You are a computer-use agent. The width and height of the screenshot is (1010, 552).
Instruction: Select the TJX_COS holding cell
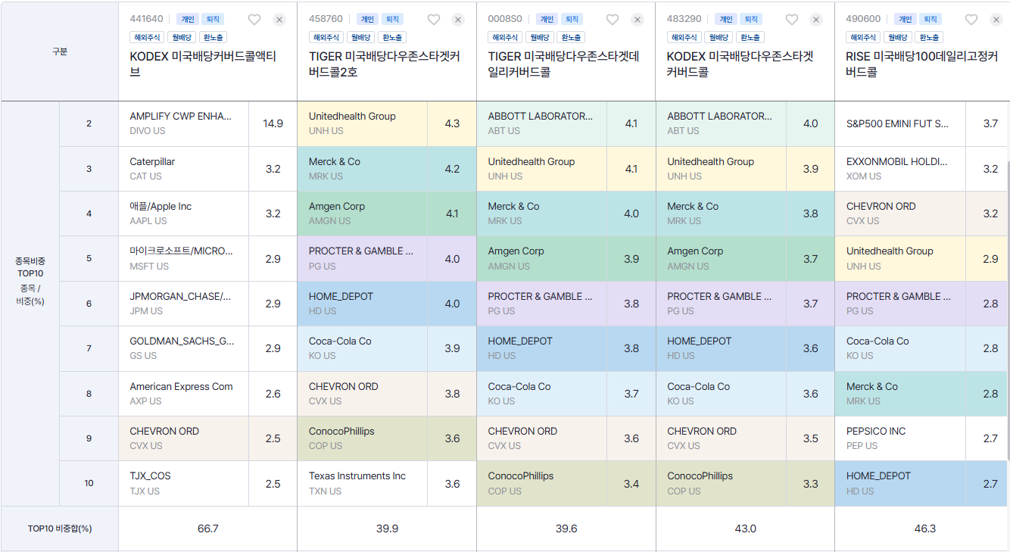point(184,483)
